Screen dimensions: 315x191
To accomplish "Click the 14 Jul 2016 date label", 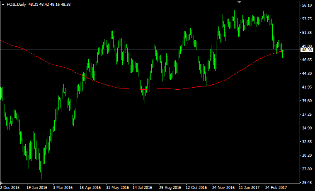I will click(x=143, y=188).
